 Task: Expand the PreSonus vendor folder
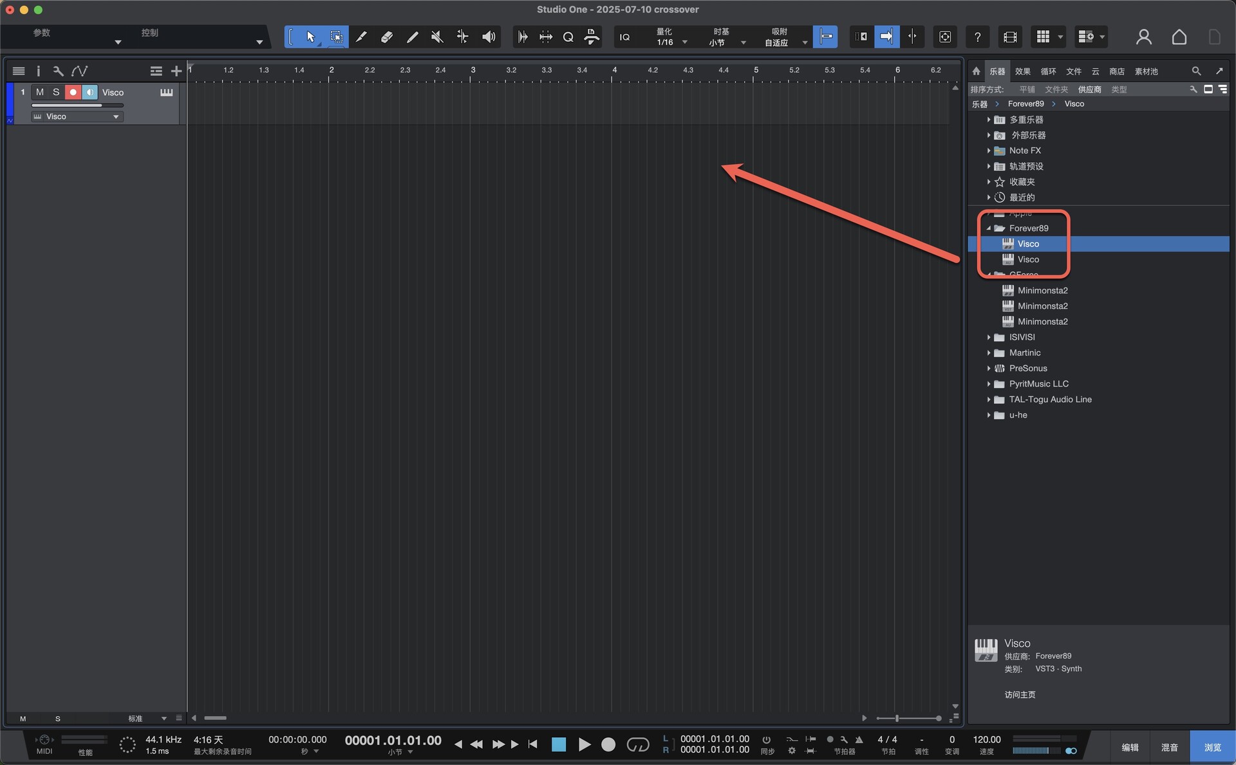[989, 368]
